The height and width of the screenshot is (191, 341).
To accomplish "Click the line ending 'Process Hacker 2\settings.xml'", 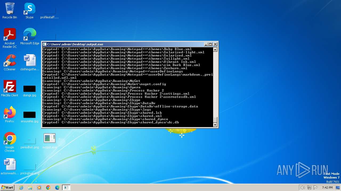I will click(116, 94).
